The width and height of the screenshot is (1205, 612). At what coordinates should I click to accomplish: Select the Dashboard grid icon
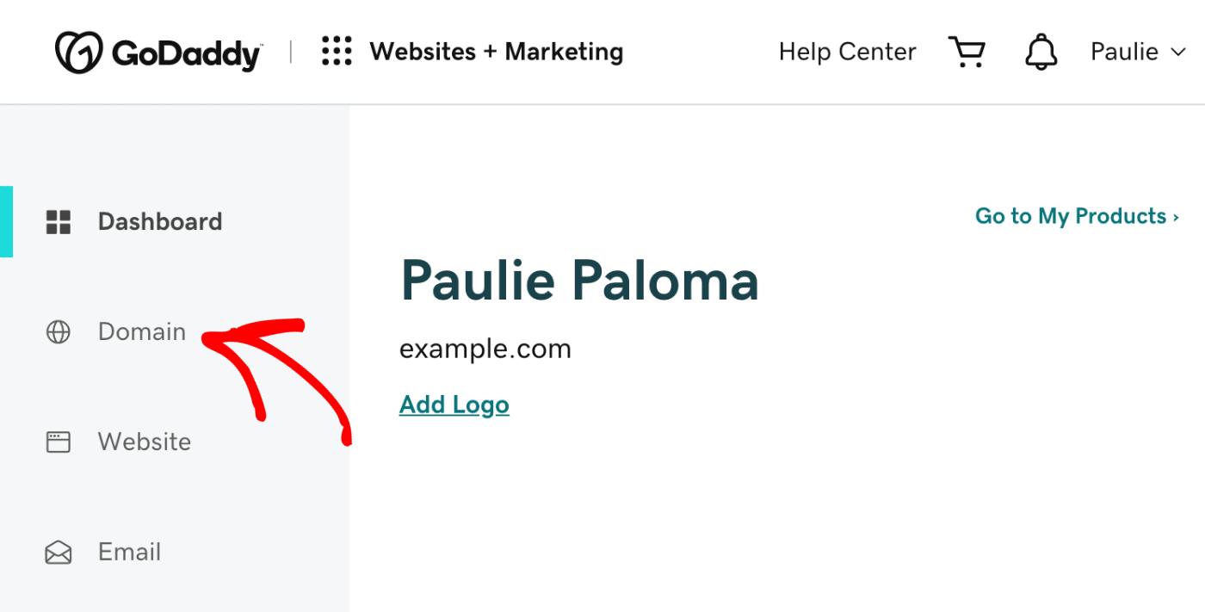click(x=58, y=221)
